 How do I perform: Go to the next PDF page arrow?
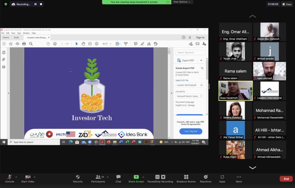coord(55,44)
